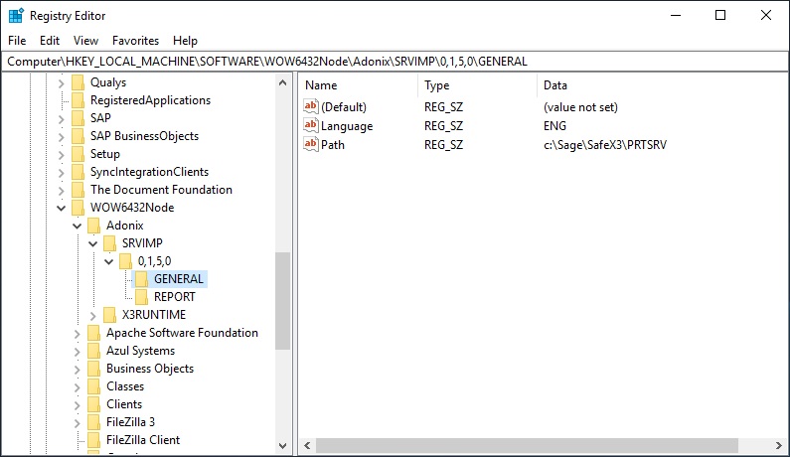Open the Favorites menu
Image resolution: width=790 pixels, height=457 pixels.
(x=135, y=41)
